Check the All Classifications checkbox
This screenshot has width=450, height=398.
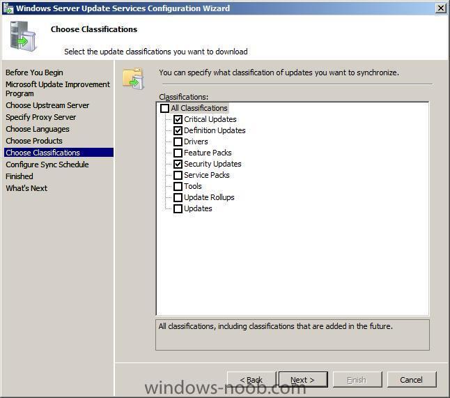point(164,108)
